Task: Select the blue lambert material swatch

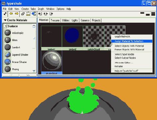Action: [73, 37]
